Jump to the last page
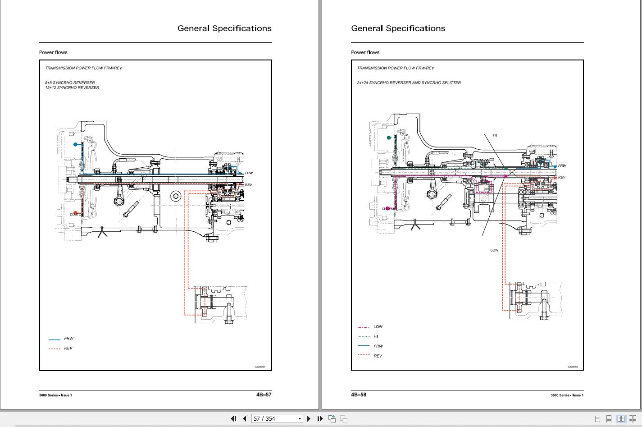 tap(320, 418)
